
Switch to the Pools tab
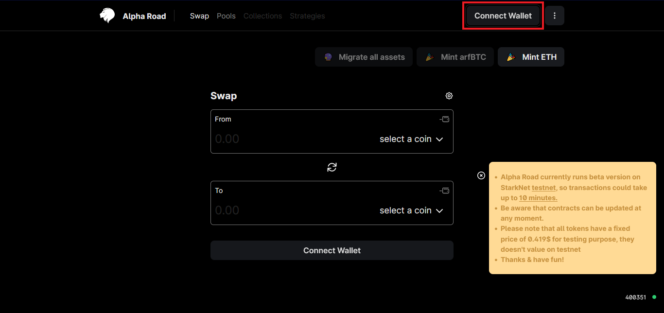coord(226,16)
